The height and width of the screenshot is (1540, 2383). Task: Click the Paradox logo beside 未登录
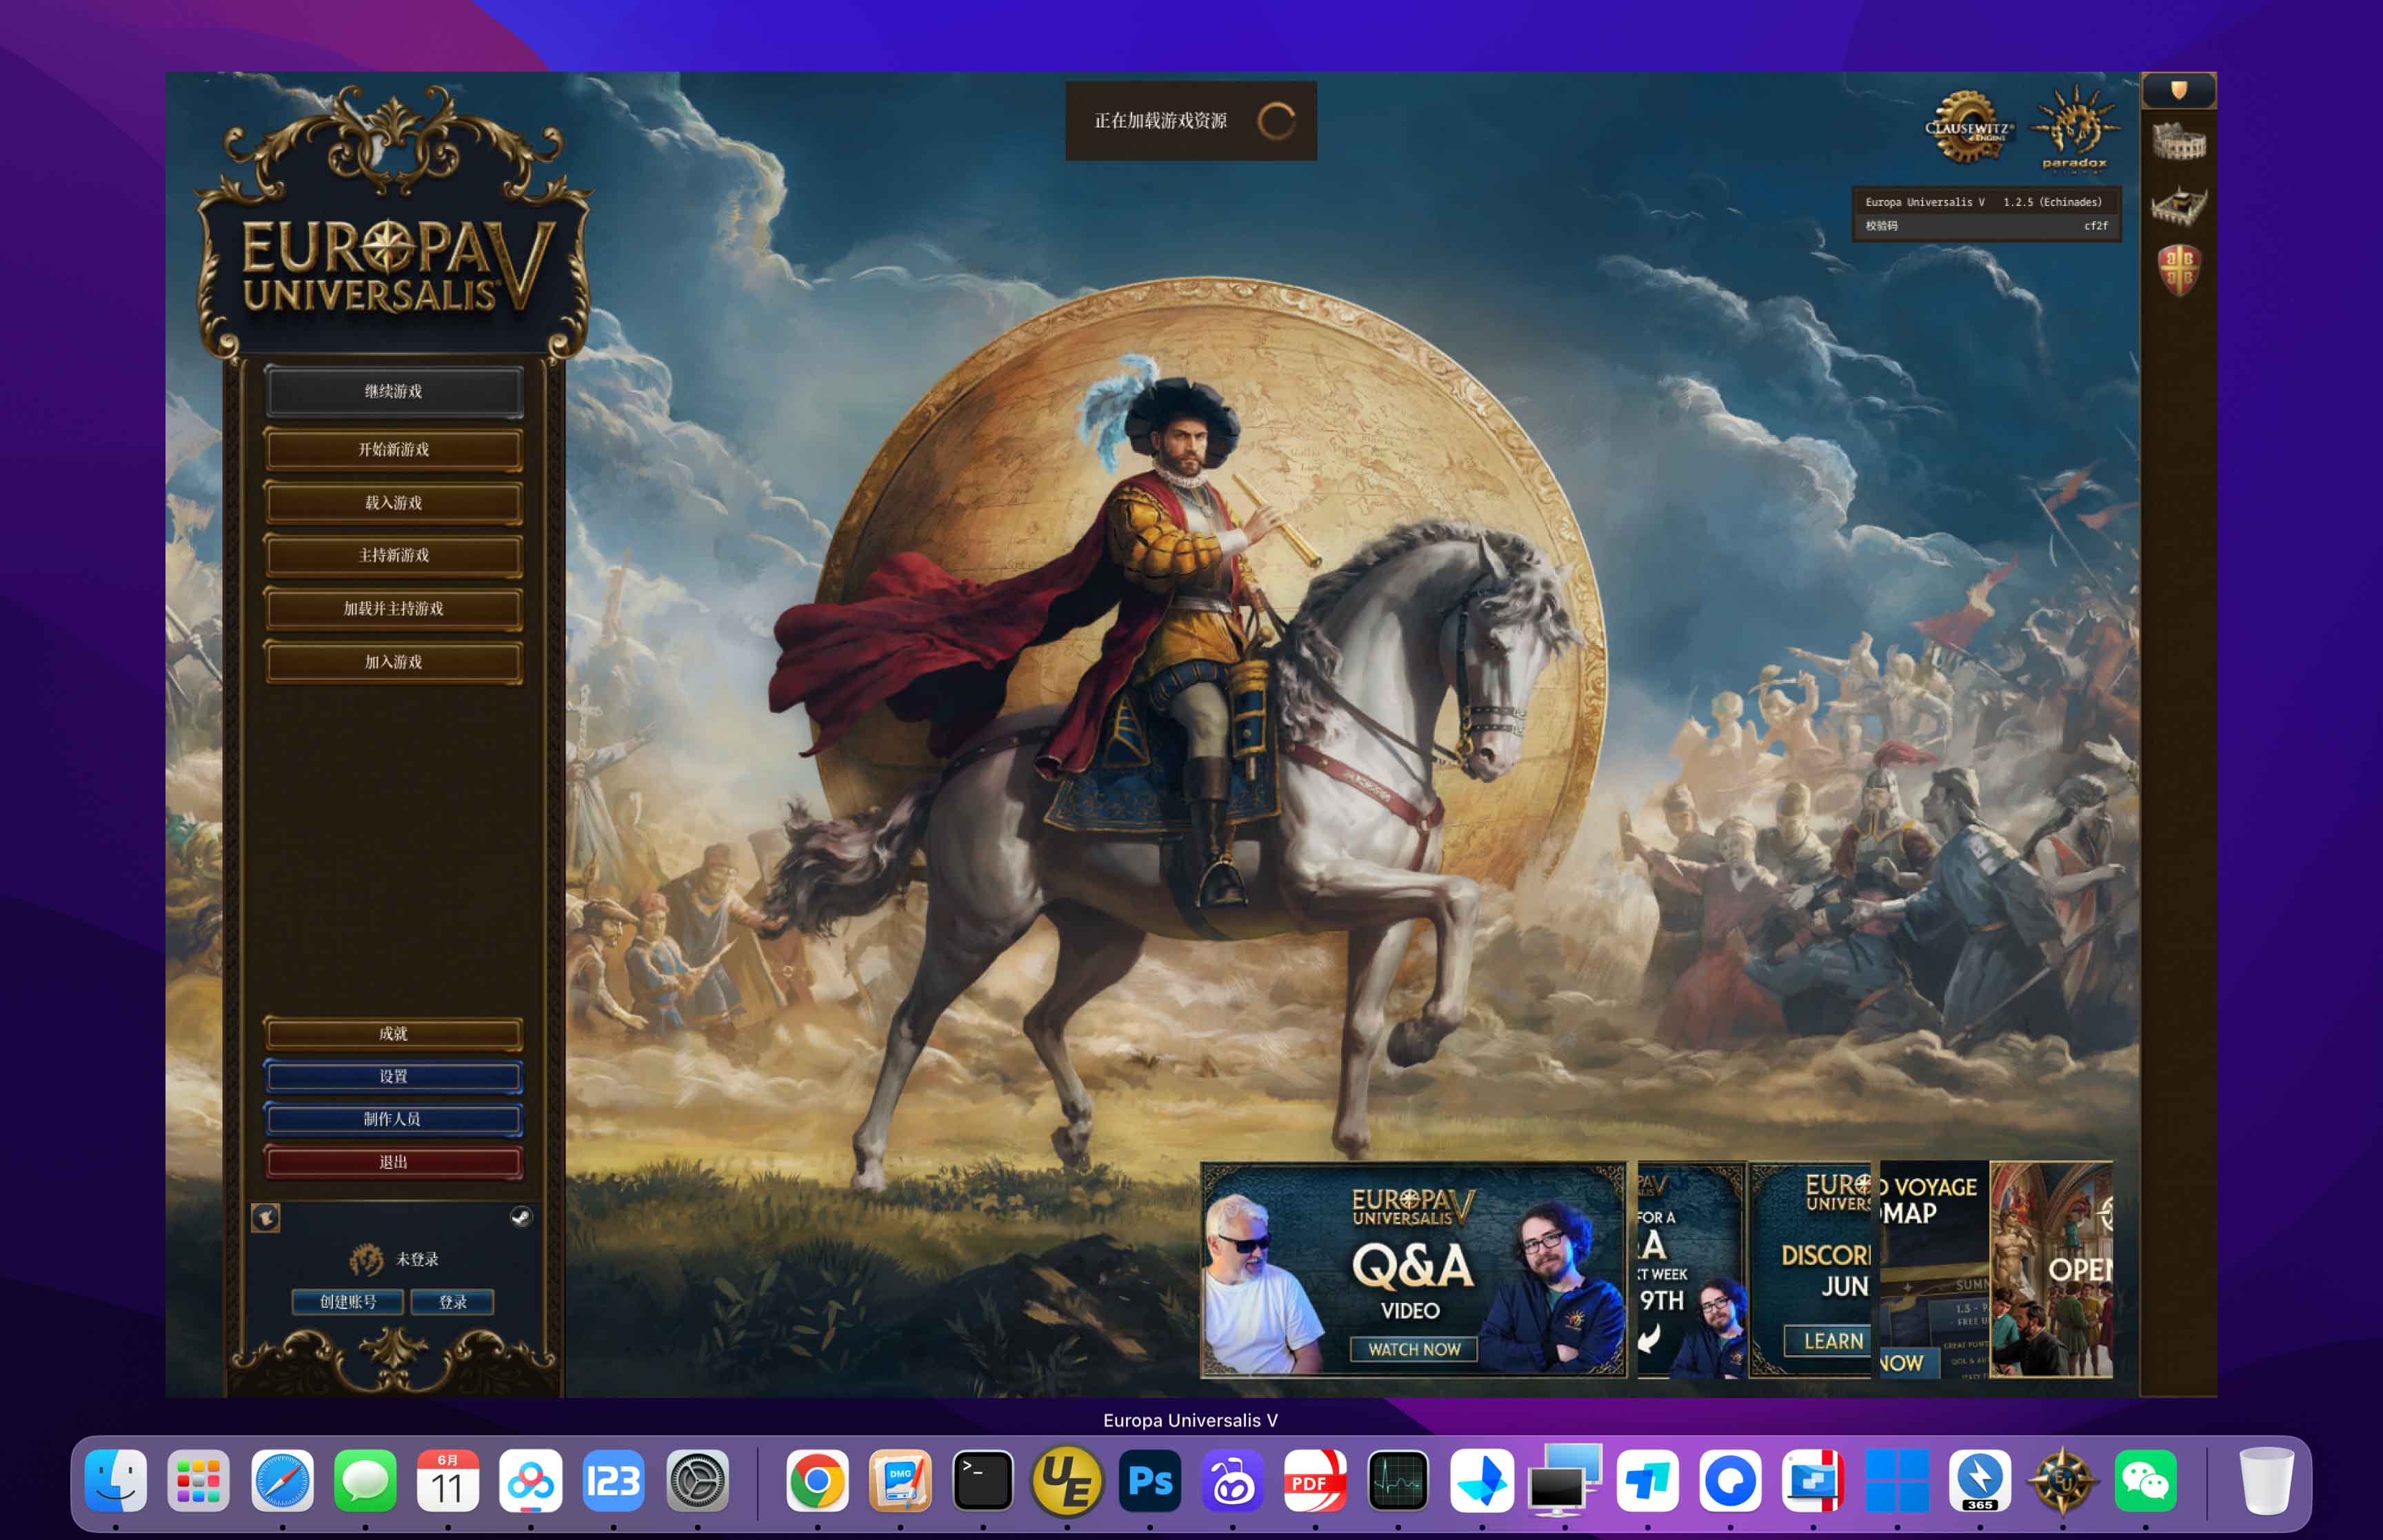[366, 1259]
